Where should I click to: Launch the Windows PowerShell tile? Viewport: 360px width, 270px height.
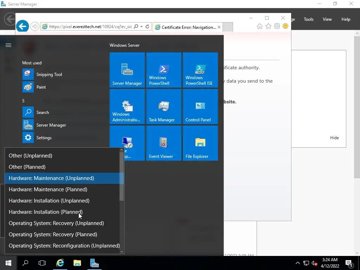(164, 70)
